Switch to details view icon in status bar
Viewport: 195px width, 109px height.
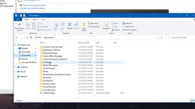point(192,101)
